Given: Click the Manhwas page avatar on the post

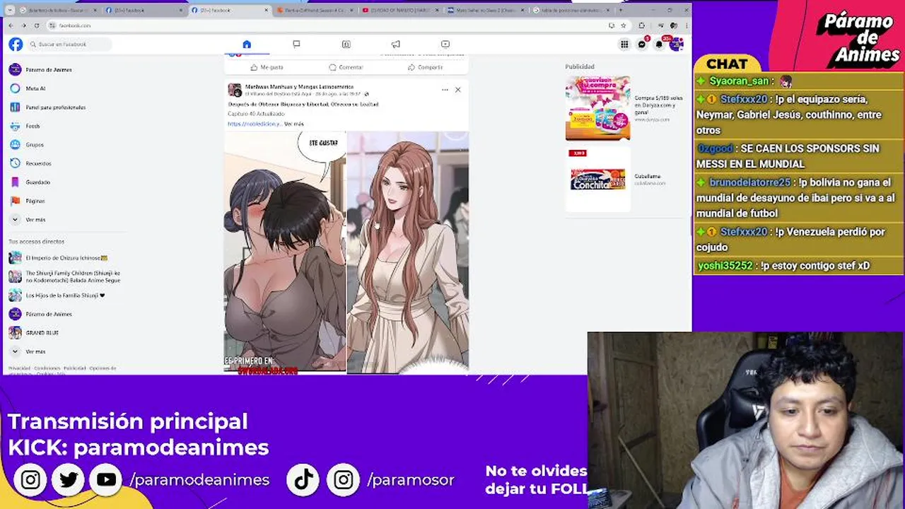Looking at the screenshot, I should tap(235, 90).
